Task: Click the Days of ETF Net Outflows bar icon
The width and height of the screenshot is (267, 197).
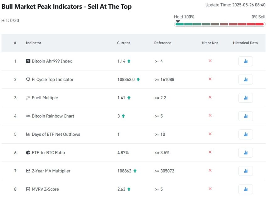Action: pyautogui.click(x=28, y=134)
